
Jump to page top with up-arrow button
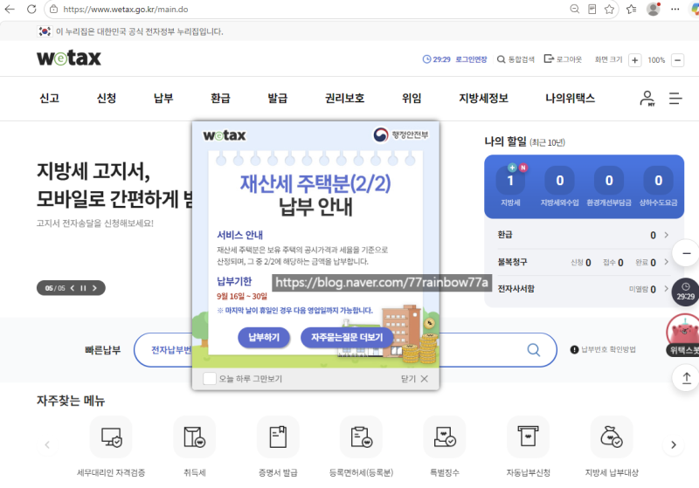click(x=686, y=378)
